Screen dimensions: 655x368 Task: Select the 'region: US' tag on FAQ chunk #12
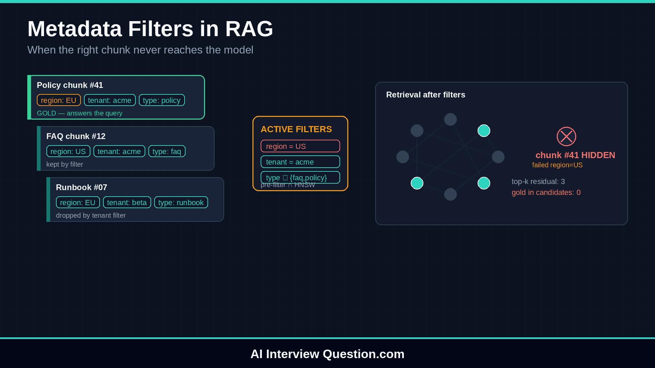click(x=68, y=151)
